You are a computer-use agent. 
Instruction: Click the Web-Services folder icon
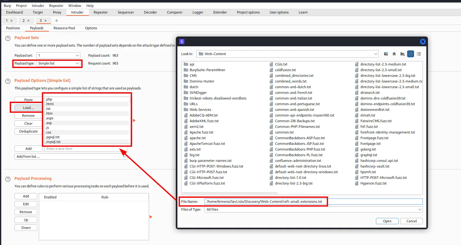pyautogui.click(x=186, y=110)
